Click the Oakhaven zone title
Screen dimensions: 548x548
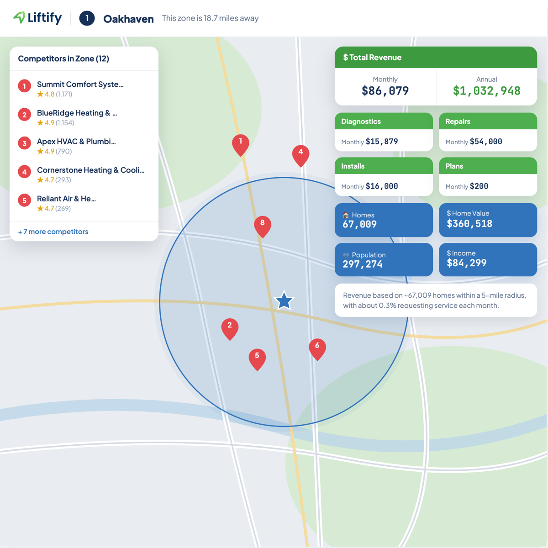coord(128,19)
